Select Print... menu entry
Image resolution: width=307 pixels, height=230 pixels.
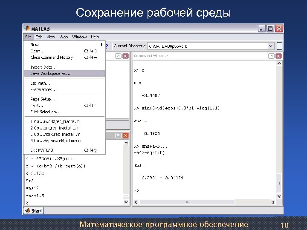point(65,106)
